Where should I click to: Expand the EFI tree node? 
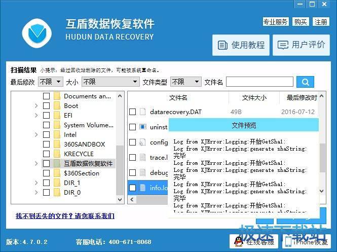(x=36, y=116)
